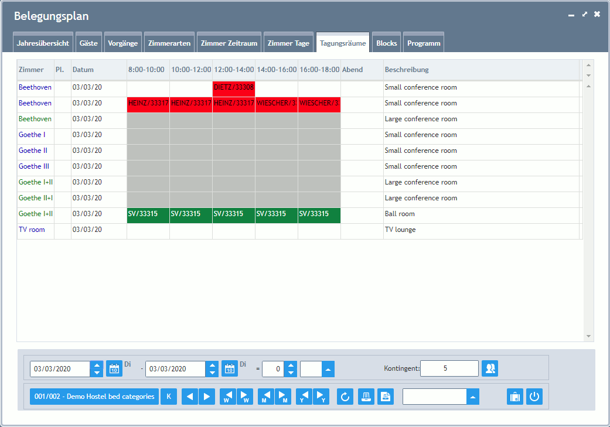
Task: Click the 'Goethe III' room link
Action: (34, 166)
